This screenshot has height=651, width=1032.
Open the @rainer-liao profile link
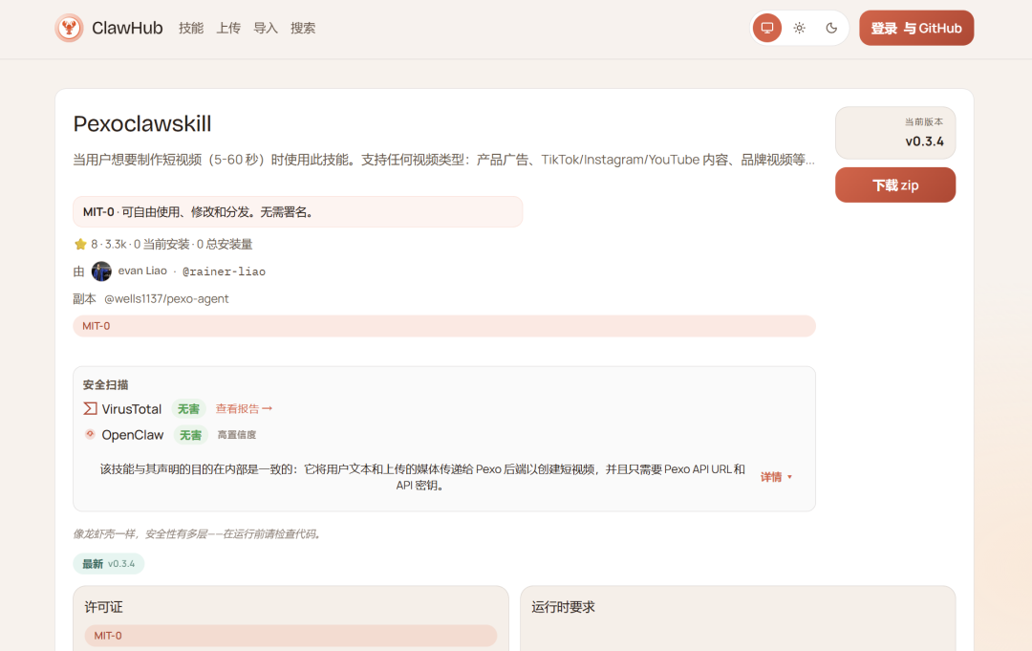224,271
